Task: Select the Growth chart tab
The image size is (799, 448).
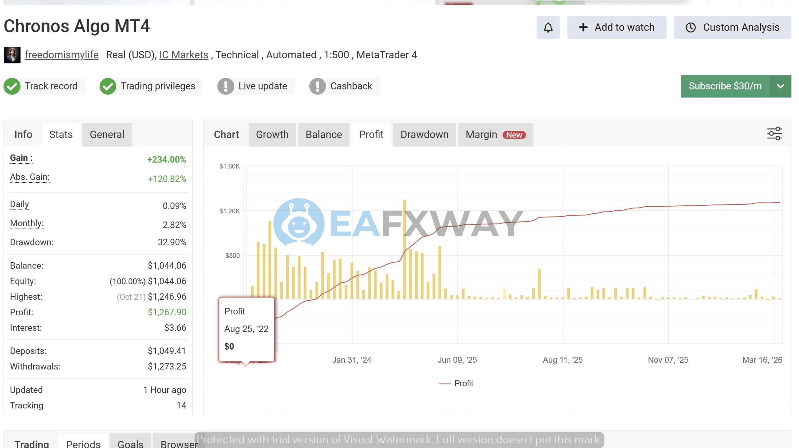Action: [272, 135]
